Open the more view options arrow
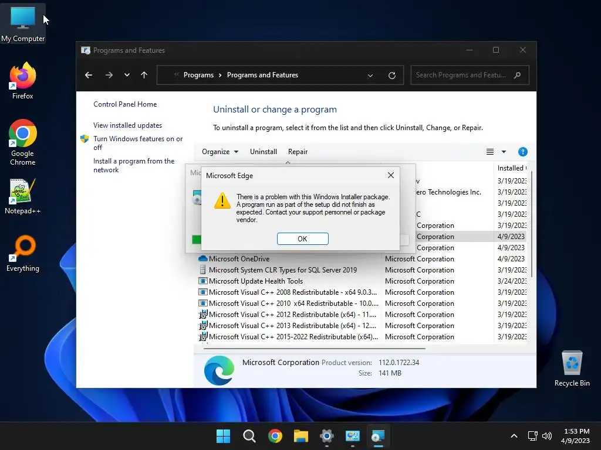The image size is (601, 450). click(504, 152)
